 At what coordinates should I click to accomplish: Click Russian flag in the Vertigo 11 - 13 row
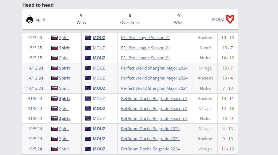click(x=54, y=149)
